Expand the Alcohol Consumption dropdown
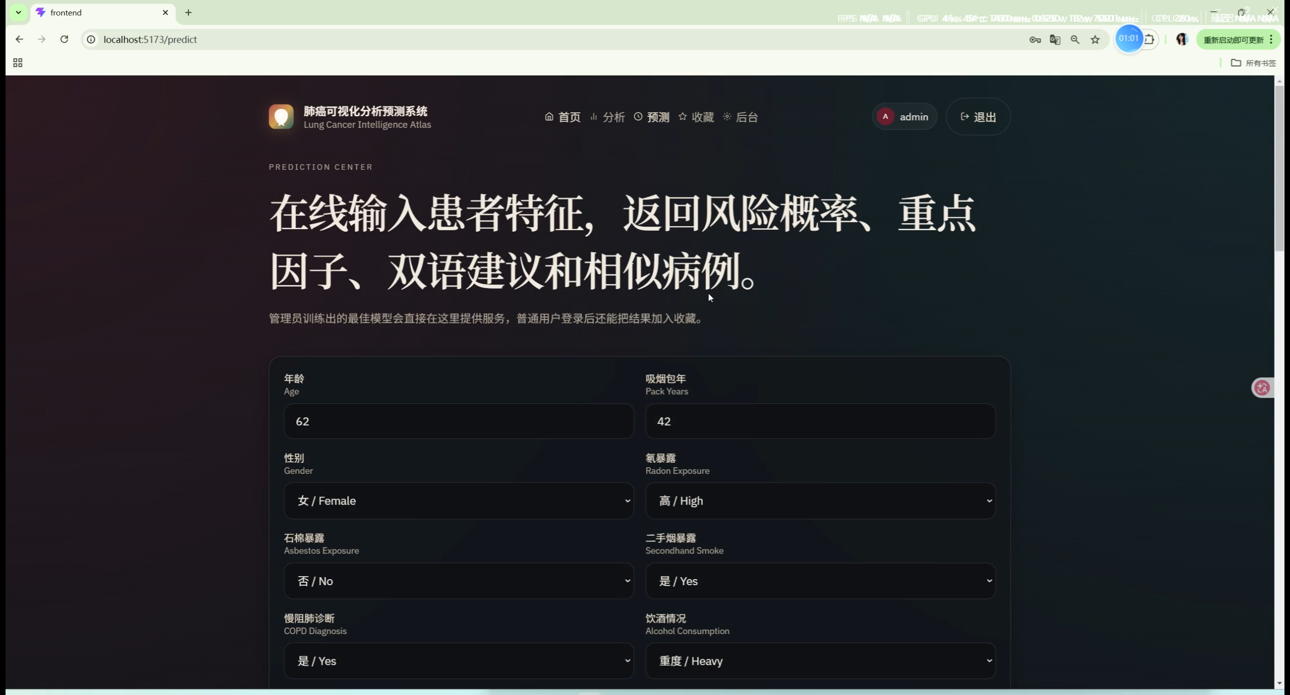1290x695 pixels. 820,661
